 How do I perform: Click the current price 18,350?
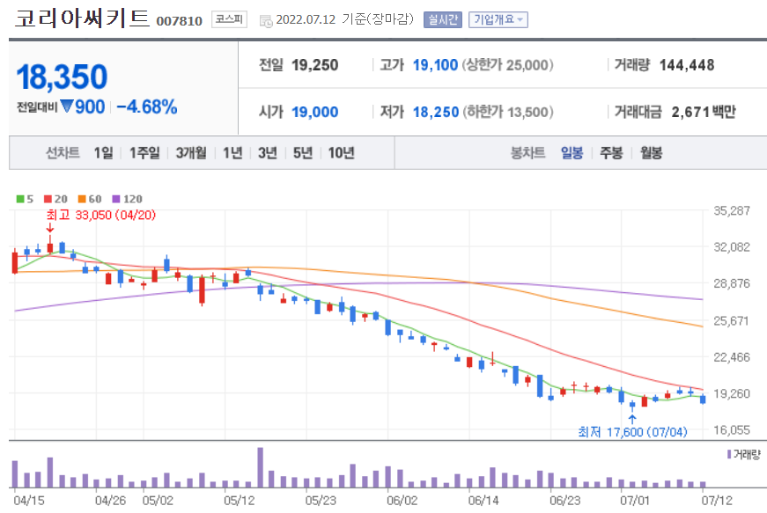coord(62,77)
